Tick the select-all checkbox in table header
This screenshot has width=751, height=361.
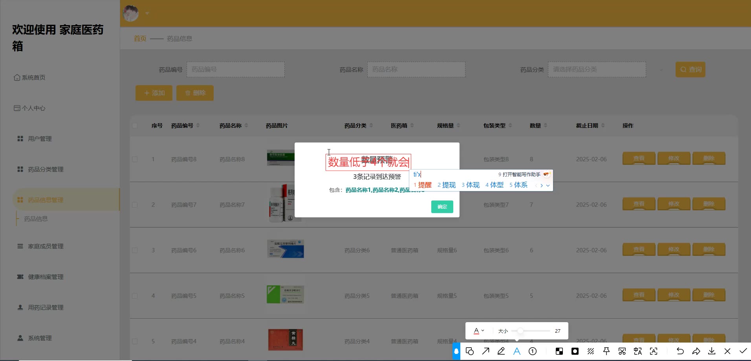pyautogui.click(x=135, y=126)
